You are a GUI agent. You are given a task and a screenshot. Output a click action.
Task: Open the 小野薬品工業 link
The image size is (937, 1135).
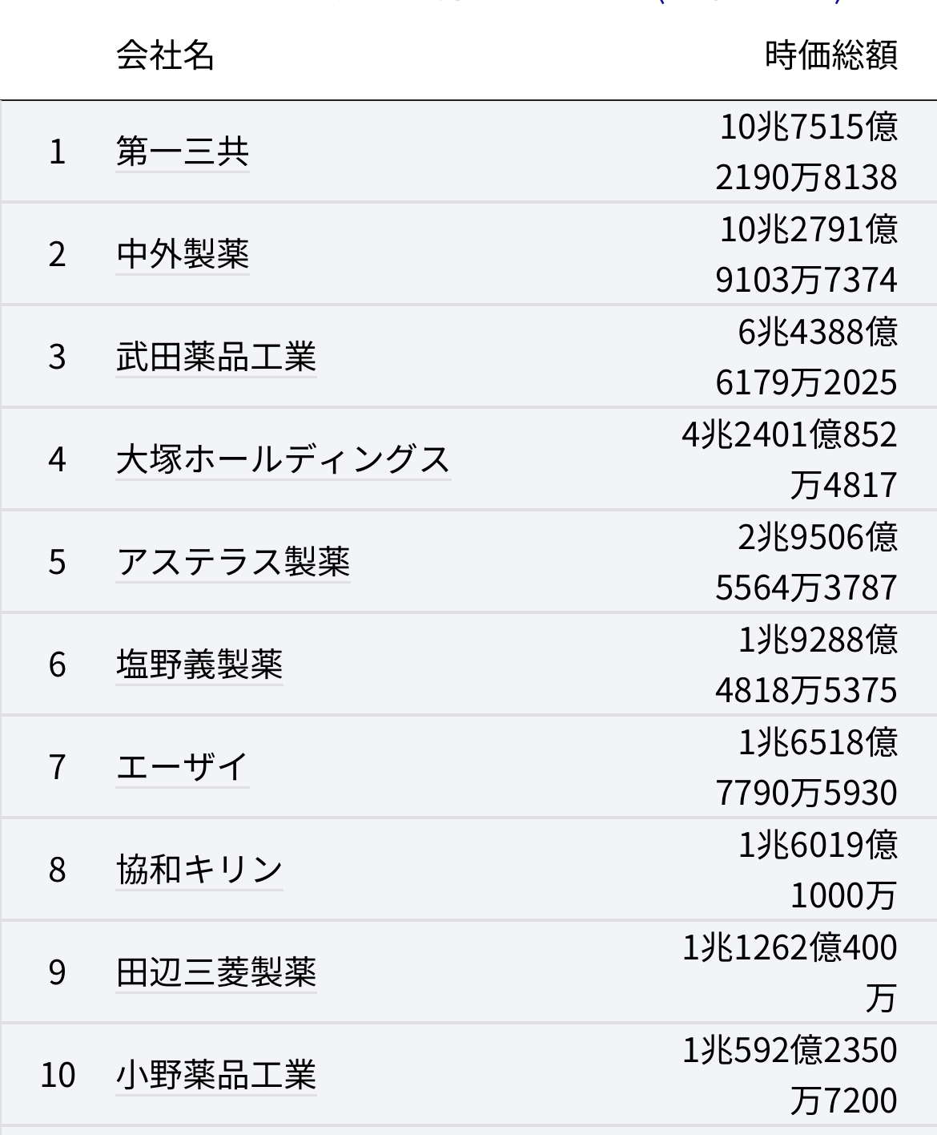click(x=215, y=1075)
